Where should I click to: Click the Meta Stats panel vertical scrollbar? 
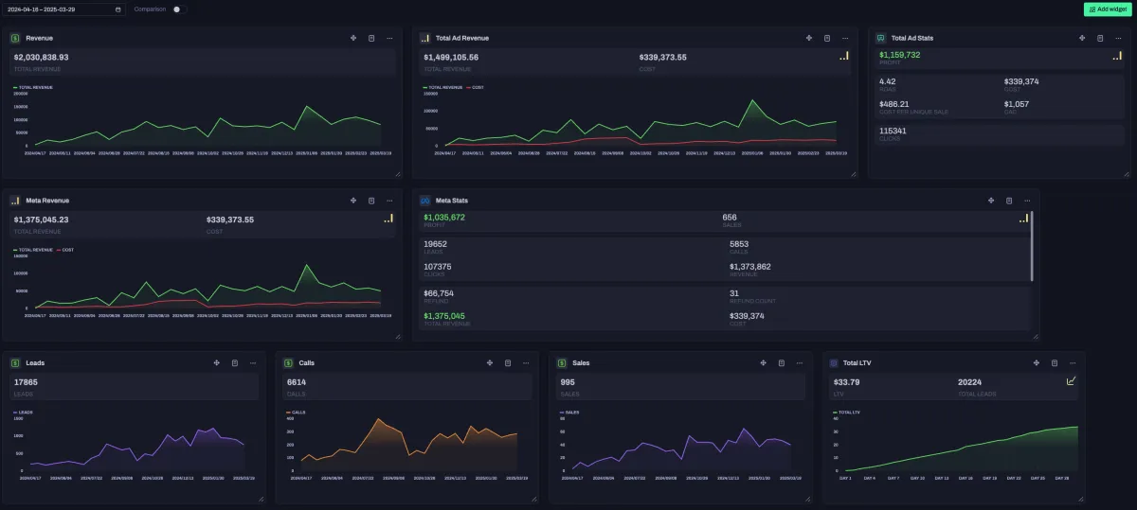pos(1032,246)
